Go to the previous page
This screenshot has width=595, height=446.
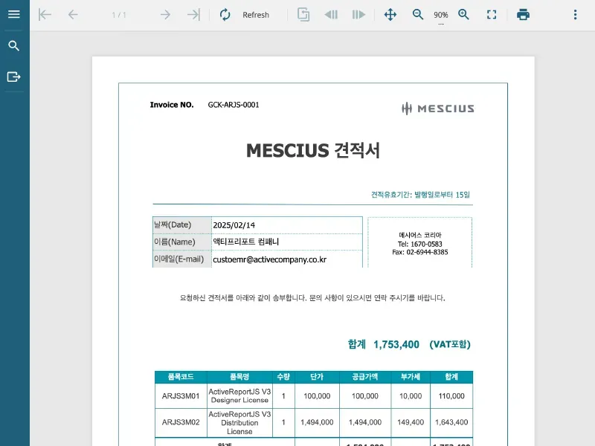tap(73, 15)
